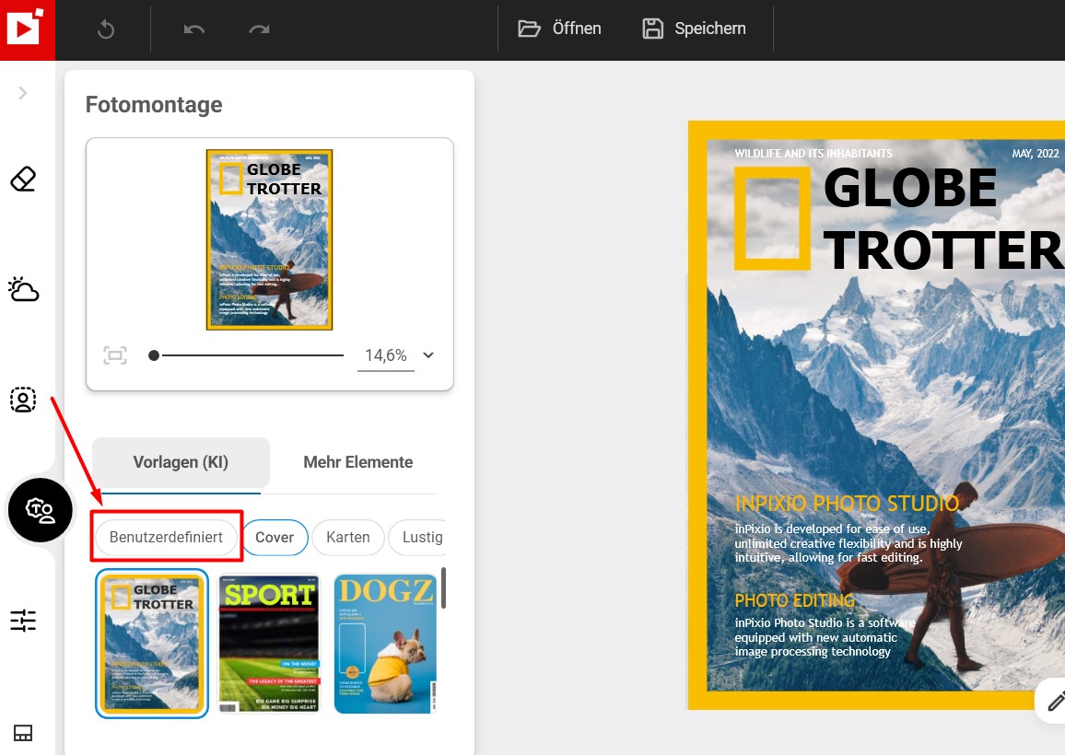The width and height of the screenshot is (1065, 755).
Task: Select the yellow logo frame on canvas
Action: coord(772,218)
